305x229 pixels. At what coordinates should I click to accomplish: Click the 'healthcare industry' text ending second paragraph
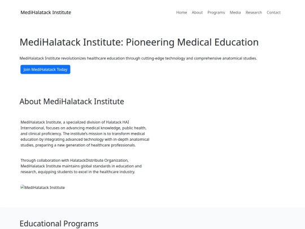[117, 172]
